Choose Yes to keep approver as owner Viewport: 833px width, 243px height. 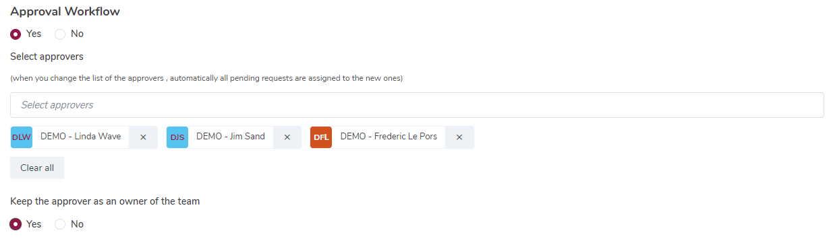16,224
